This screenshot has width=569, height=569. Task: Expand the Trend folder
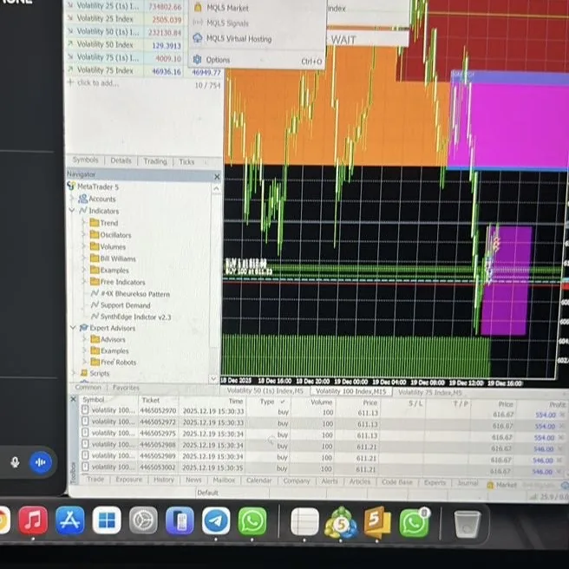84,222
